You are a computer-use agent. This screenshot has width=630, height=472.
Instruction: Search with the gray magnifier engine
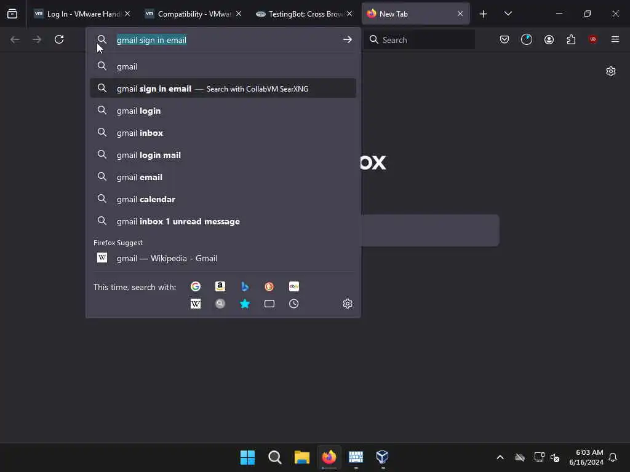coord(220,304)
